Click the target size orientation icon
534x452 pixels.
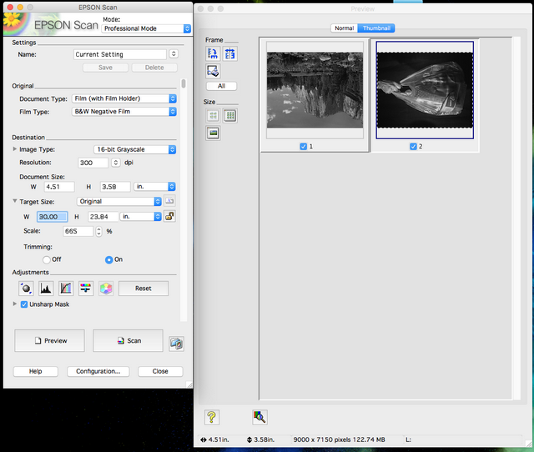coord(169,201)
